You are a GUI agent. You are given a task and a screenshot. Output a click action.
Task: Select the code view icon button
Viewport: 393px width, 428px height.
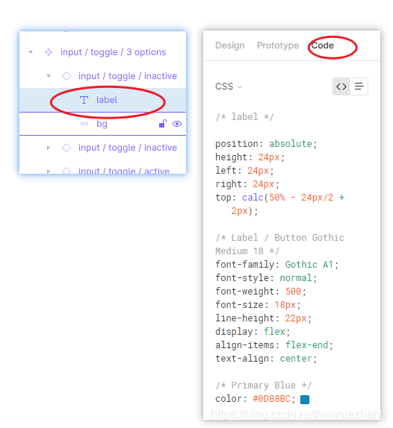(341, 86)
